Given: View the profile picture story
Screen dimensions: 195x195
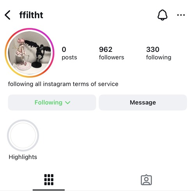Looking at the screenshot, I should pyautogui.click(x=30, y=53).
